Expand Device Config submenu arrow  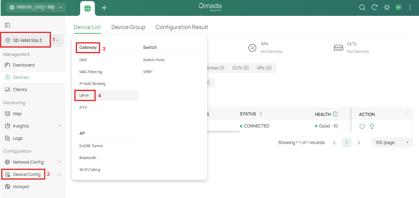click(60, 174)
